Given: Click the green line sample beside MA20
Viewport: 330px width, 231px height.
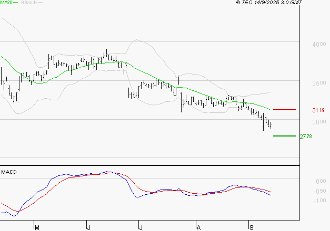Looking at the screenshot, I should click(16, 3).
